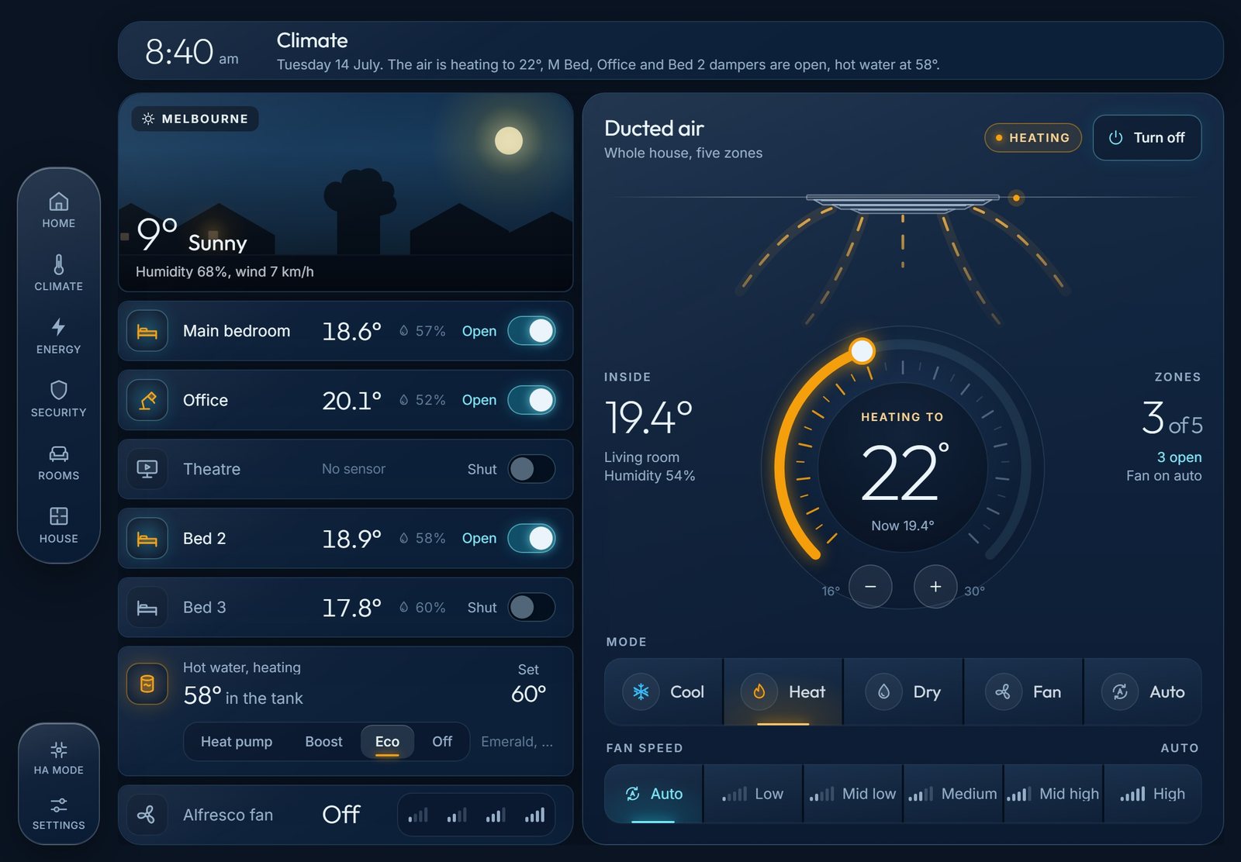Set fan speed to Mid high
The width and height of the screenshot is (1241, 862).
coord(1053,794)
